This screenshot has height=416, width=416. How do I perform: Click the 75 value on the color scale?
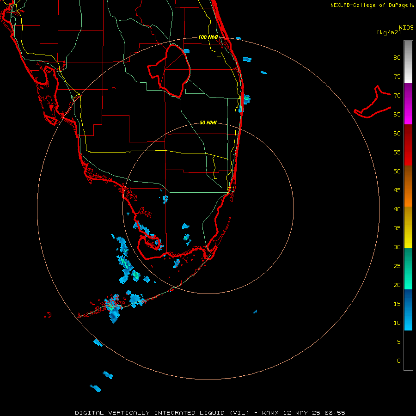tap(397, 76)
